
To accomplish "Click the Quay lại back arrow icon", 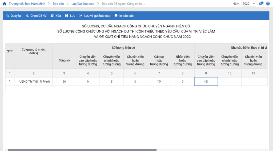I will pyautogui.click(x=7, y=16).
